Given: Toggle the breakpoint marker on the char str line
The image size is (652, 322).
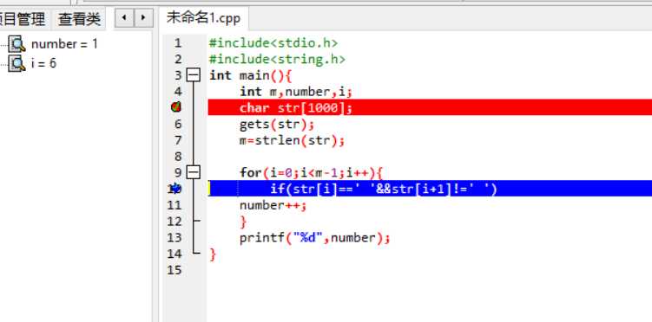Looking at the screenshot, I should pyautogui.click(x=176, y=107).
